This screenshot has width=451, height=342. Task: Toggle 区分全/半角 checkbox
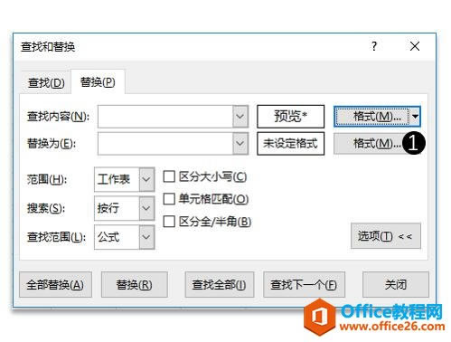click(x=169, y=222)
